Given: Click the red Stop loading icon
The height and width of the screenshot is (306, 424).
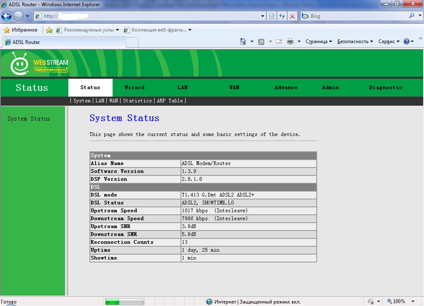Looking at the screenshot, I should (292, 16).
